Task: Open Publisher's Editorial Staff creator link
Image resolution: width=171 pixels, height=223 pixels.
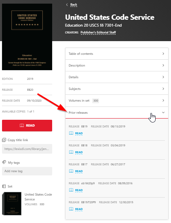Action: point(98,33)
